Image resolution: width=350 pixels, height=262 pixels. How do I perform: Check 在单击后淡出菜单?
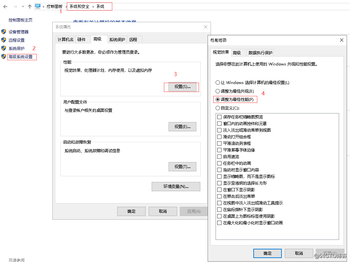[220, 196]
